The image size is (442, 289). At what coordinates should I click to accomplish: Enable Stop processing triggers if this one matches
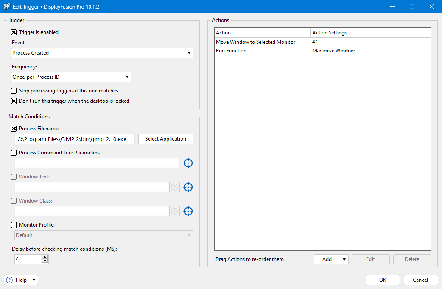pyautogui.click(x=14, y=91)
